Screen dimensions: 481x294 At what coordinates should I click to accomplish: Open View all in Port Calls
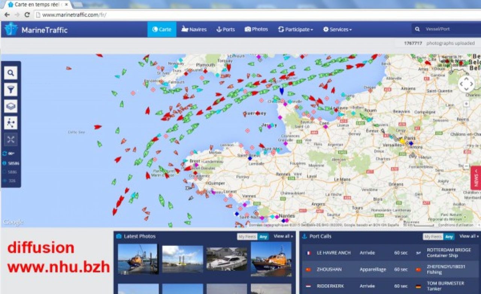(469, 236)
